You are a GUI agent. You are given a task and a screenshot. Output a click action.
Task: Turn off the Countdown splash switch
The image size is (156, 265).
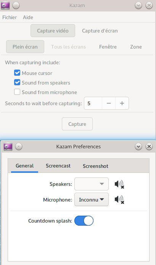point(84,221)
